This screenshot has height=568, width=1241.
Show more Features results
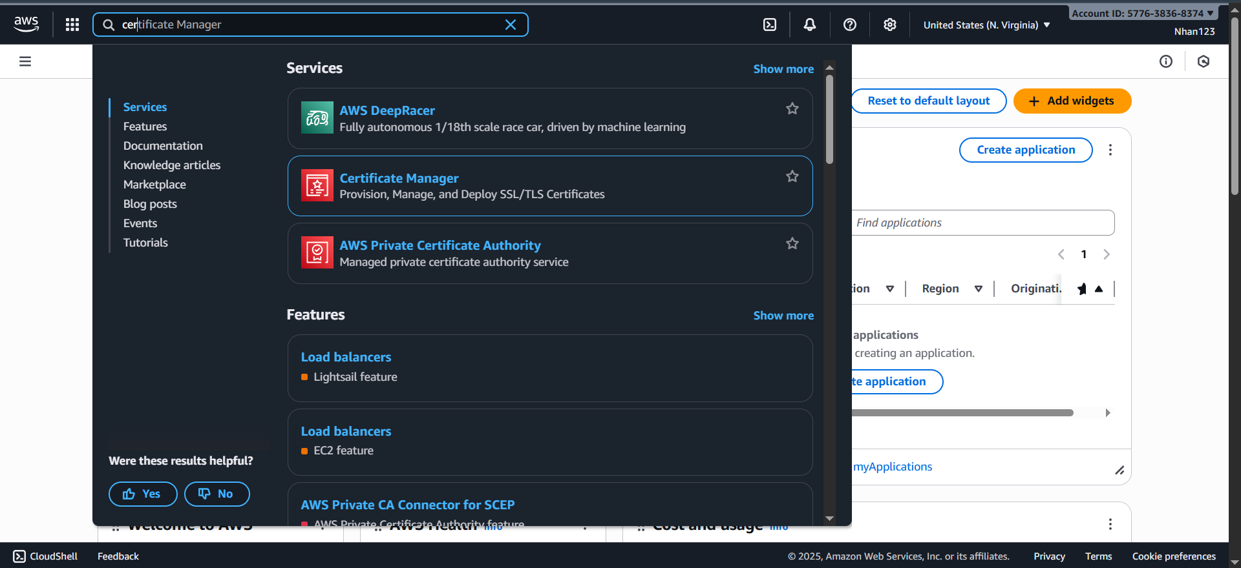(783, 316)
